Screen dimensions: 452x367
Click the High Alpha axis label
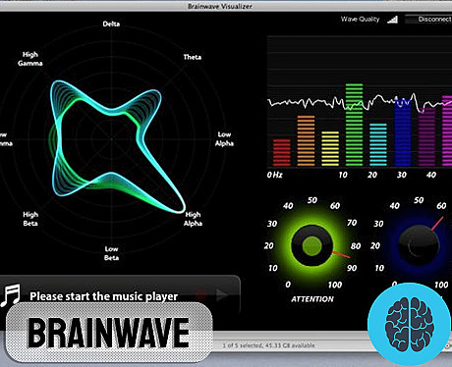(193, 219)
